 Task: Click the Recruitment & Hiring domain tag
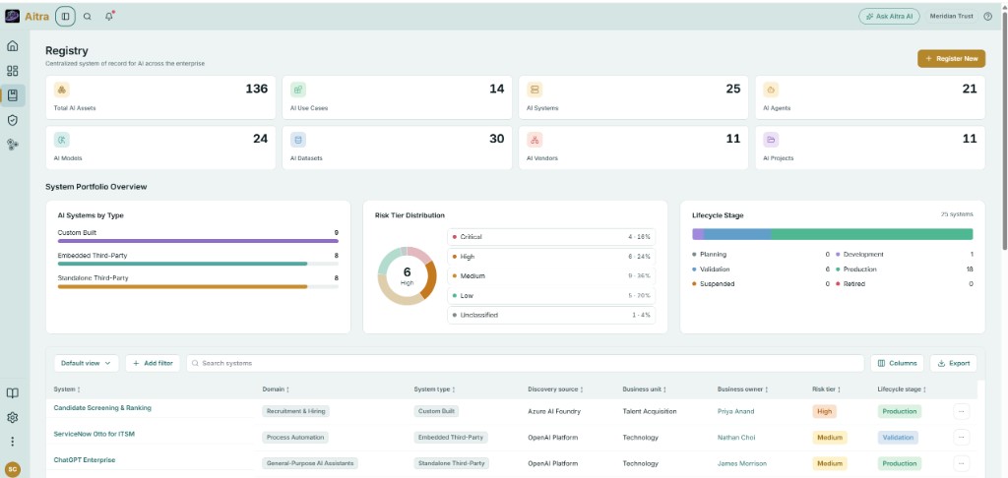pyautogui.click(x=295, y=411)
